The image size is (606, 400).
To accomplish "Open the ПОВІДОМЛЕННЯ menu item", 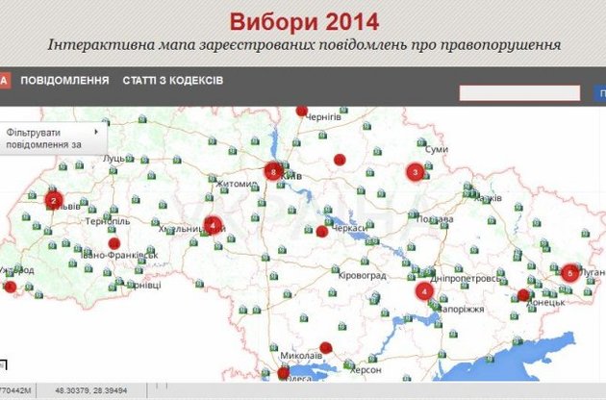I will pyautogui.click(x=64, y=81).
